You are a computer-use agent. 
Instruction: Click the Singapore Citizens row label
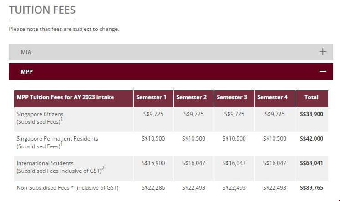click(x=40, y=114)
